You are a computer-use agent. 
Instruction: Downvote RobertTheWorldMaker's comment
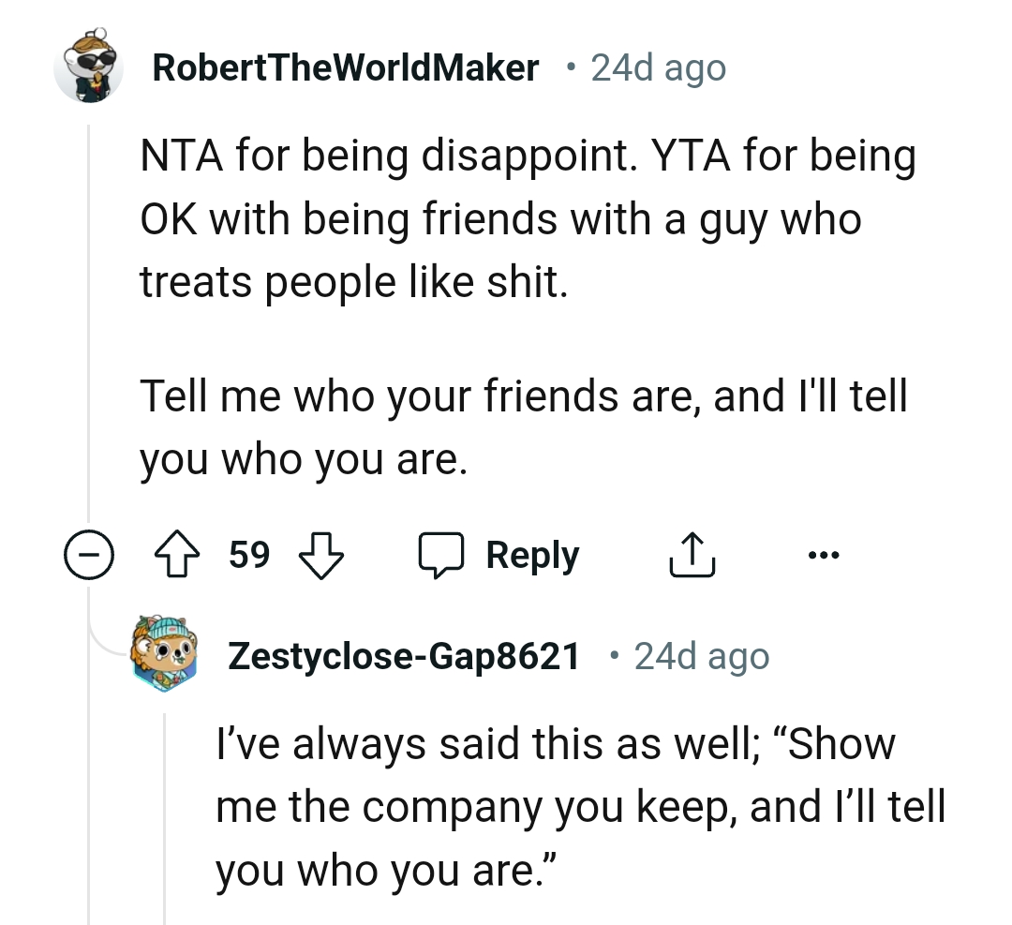point(320,556)
